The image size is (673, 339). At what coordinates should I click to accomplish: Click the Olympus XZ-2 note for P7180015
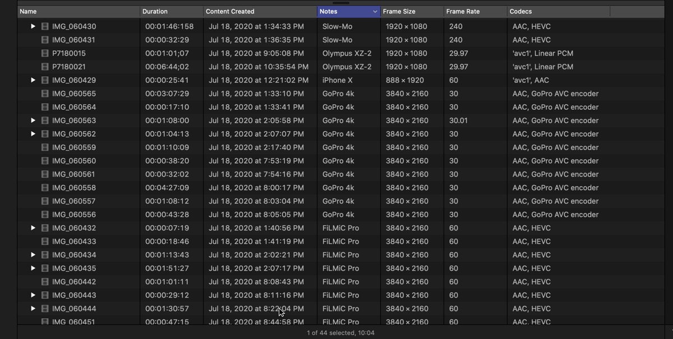click(x=347, y=53)
